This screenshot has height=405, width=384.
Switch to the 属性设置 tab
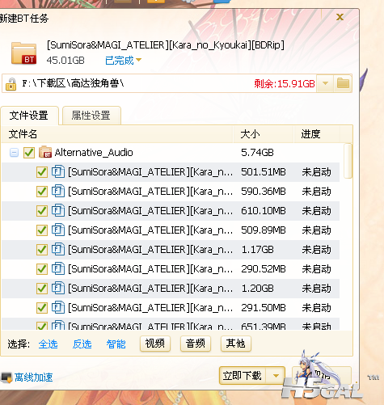coord(91,116)
